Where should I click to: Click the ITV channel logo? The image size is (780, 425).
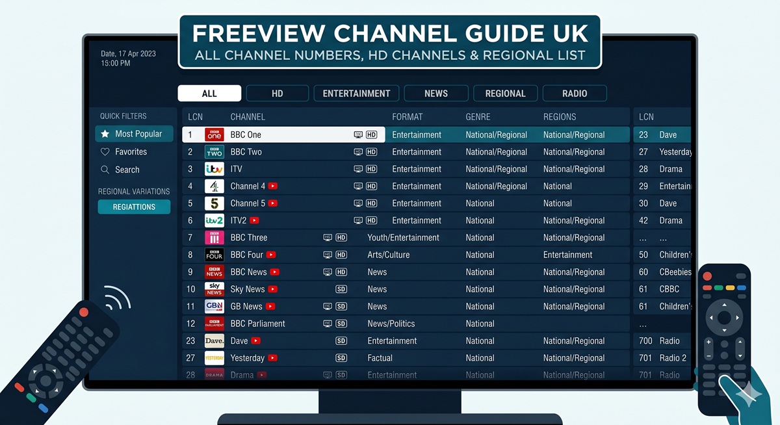pyautogui.click(x=214, y=169)
